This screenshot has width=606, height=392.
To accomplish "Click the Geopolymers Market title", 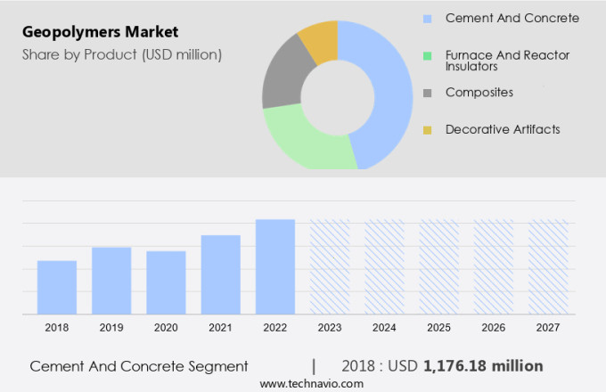I will pos(100,32).
